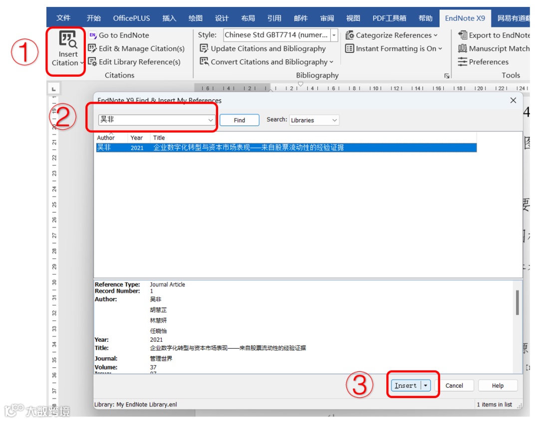Open the Search Libraries dropdown
The height and width of the screenshot is (421, 539).
[x=314, y=120]
